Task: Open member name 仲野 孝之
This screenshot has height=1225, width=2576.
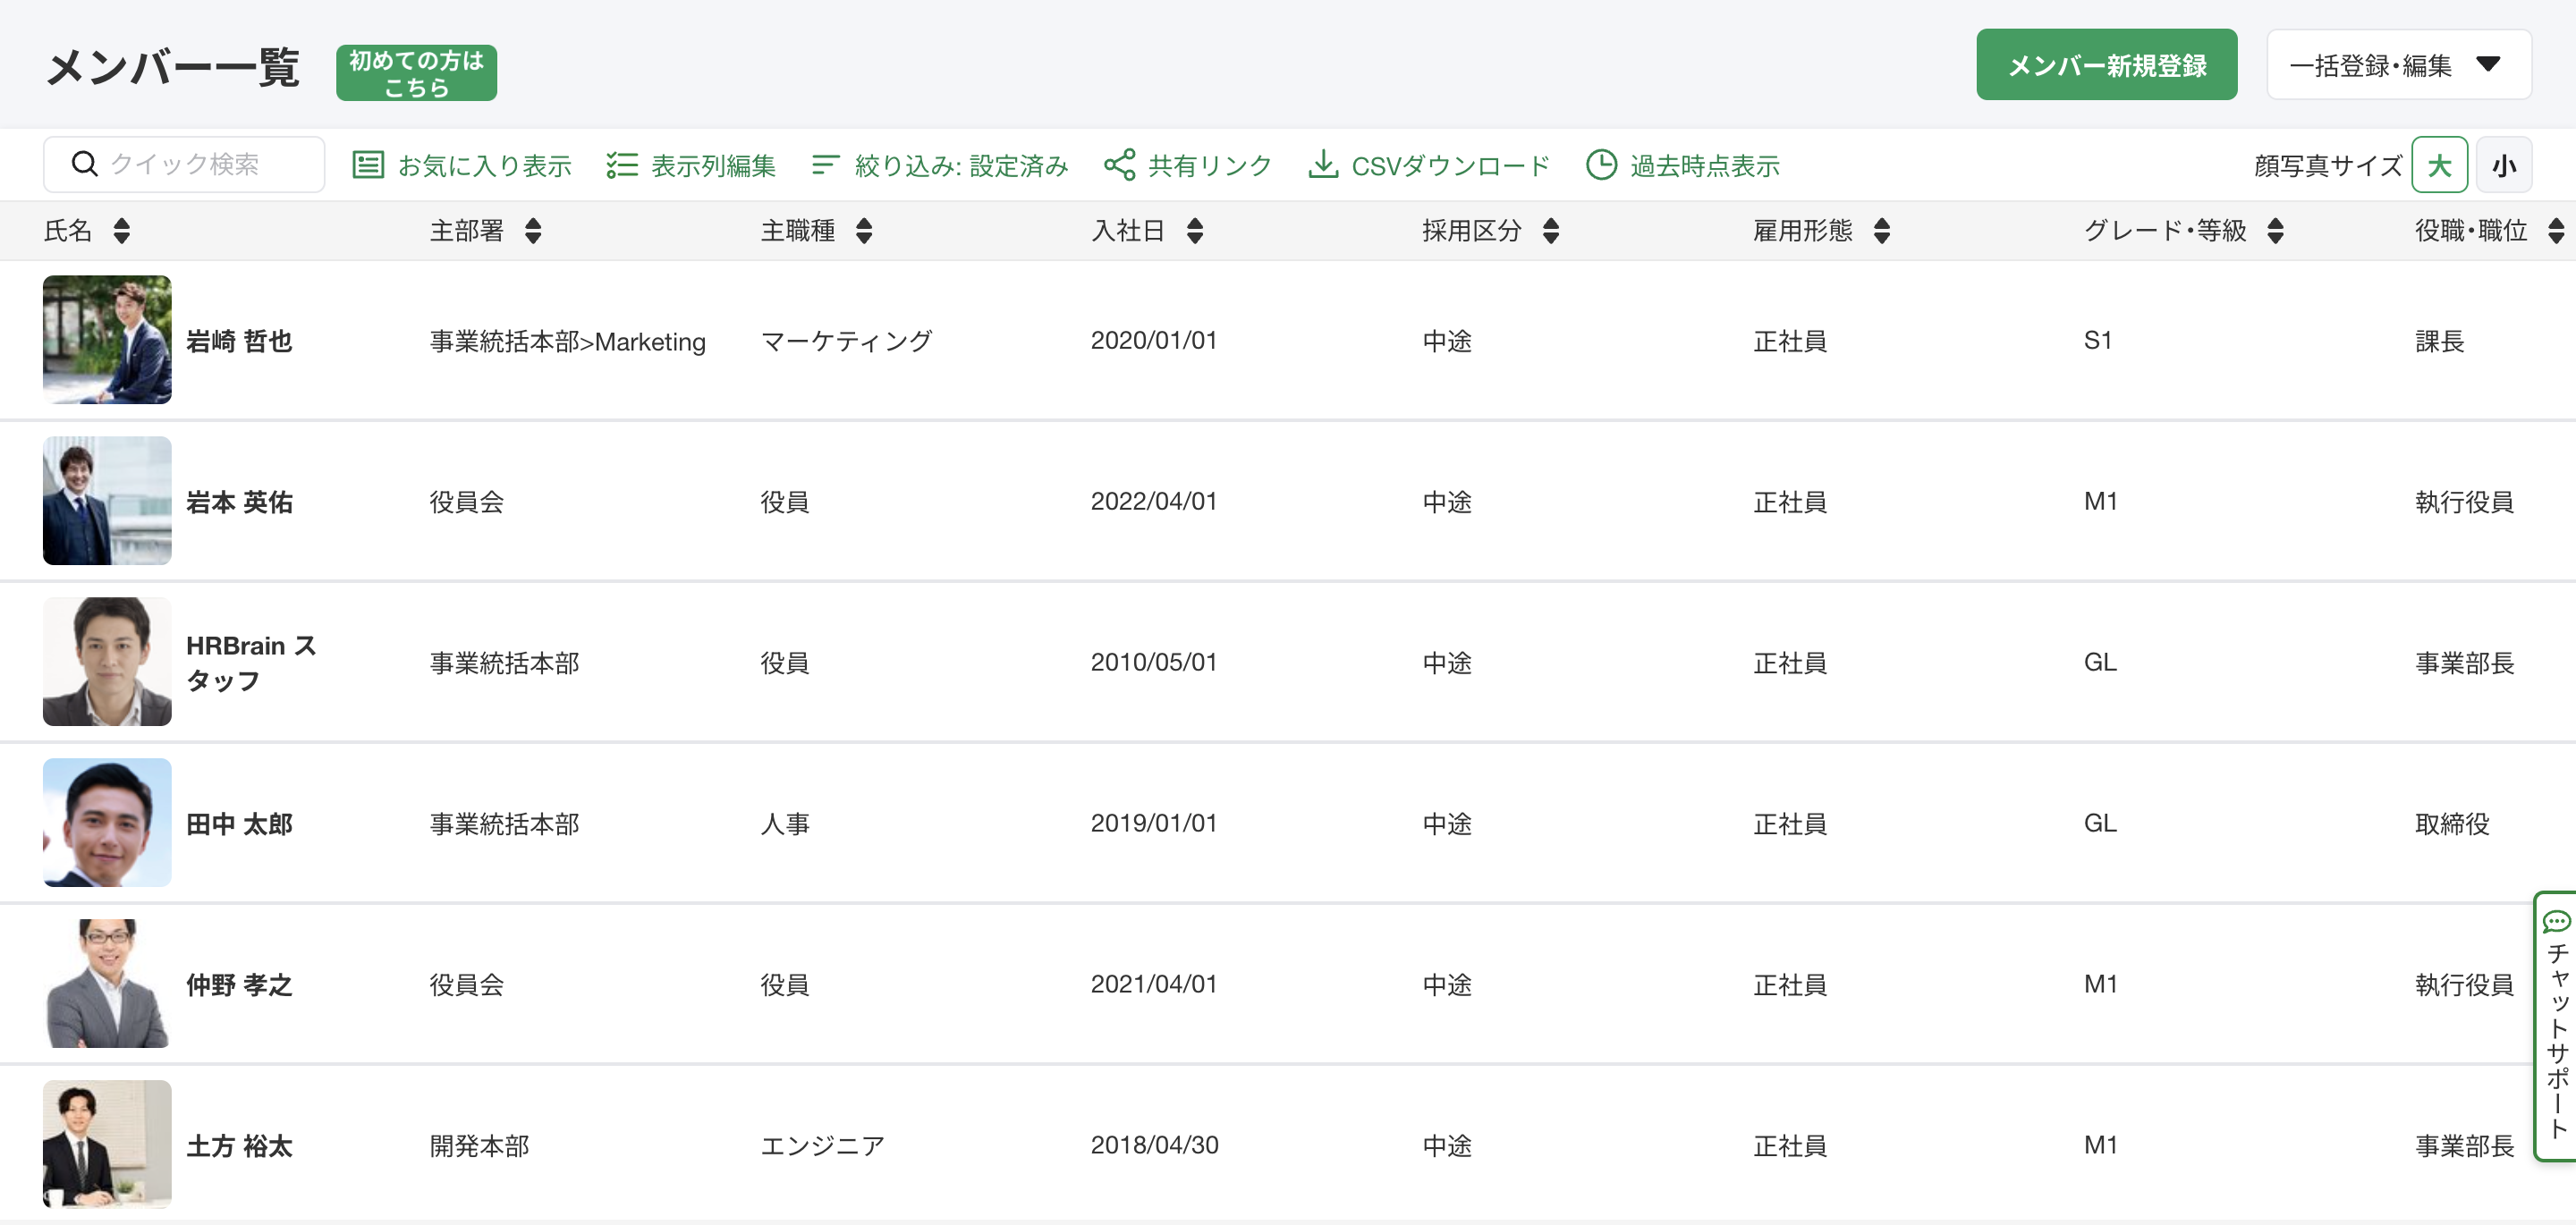Action: (239, 985)
